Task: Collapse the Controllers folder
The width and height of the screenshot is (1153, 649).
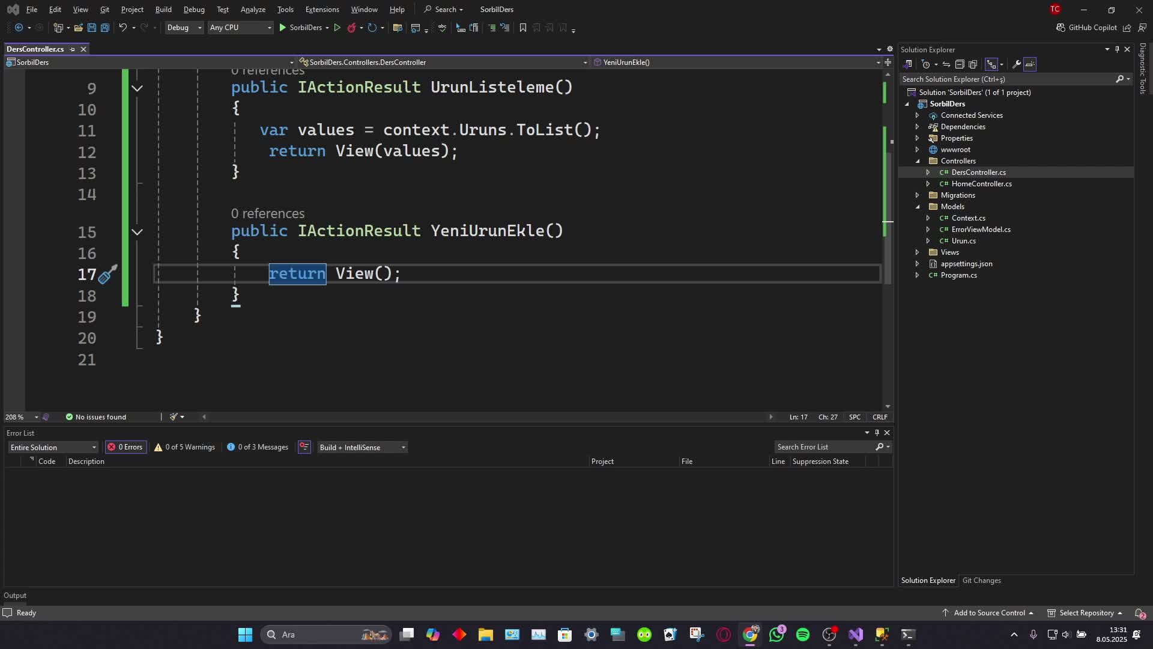Action: click(918, 161)
